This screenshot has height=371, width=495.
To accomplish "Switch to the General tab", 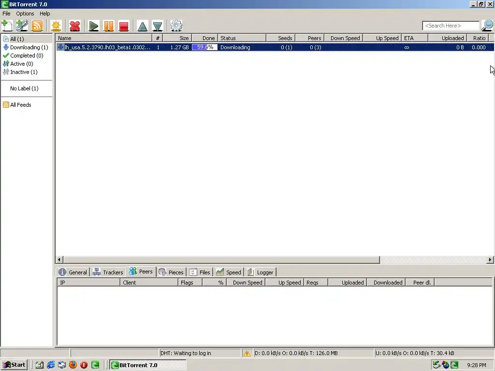I will [73, 272].
